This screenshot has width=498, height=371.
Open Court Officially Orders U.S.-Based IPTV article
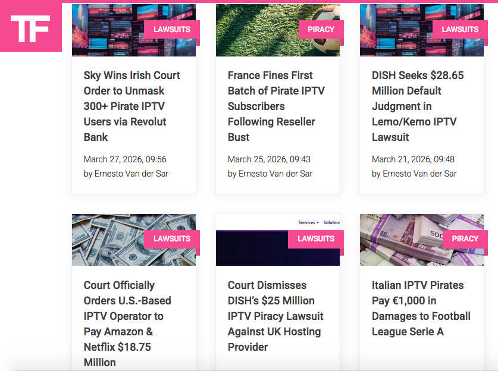[x=127, y=323]
